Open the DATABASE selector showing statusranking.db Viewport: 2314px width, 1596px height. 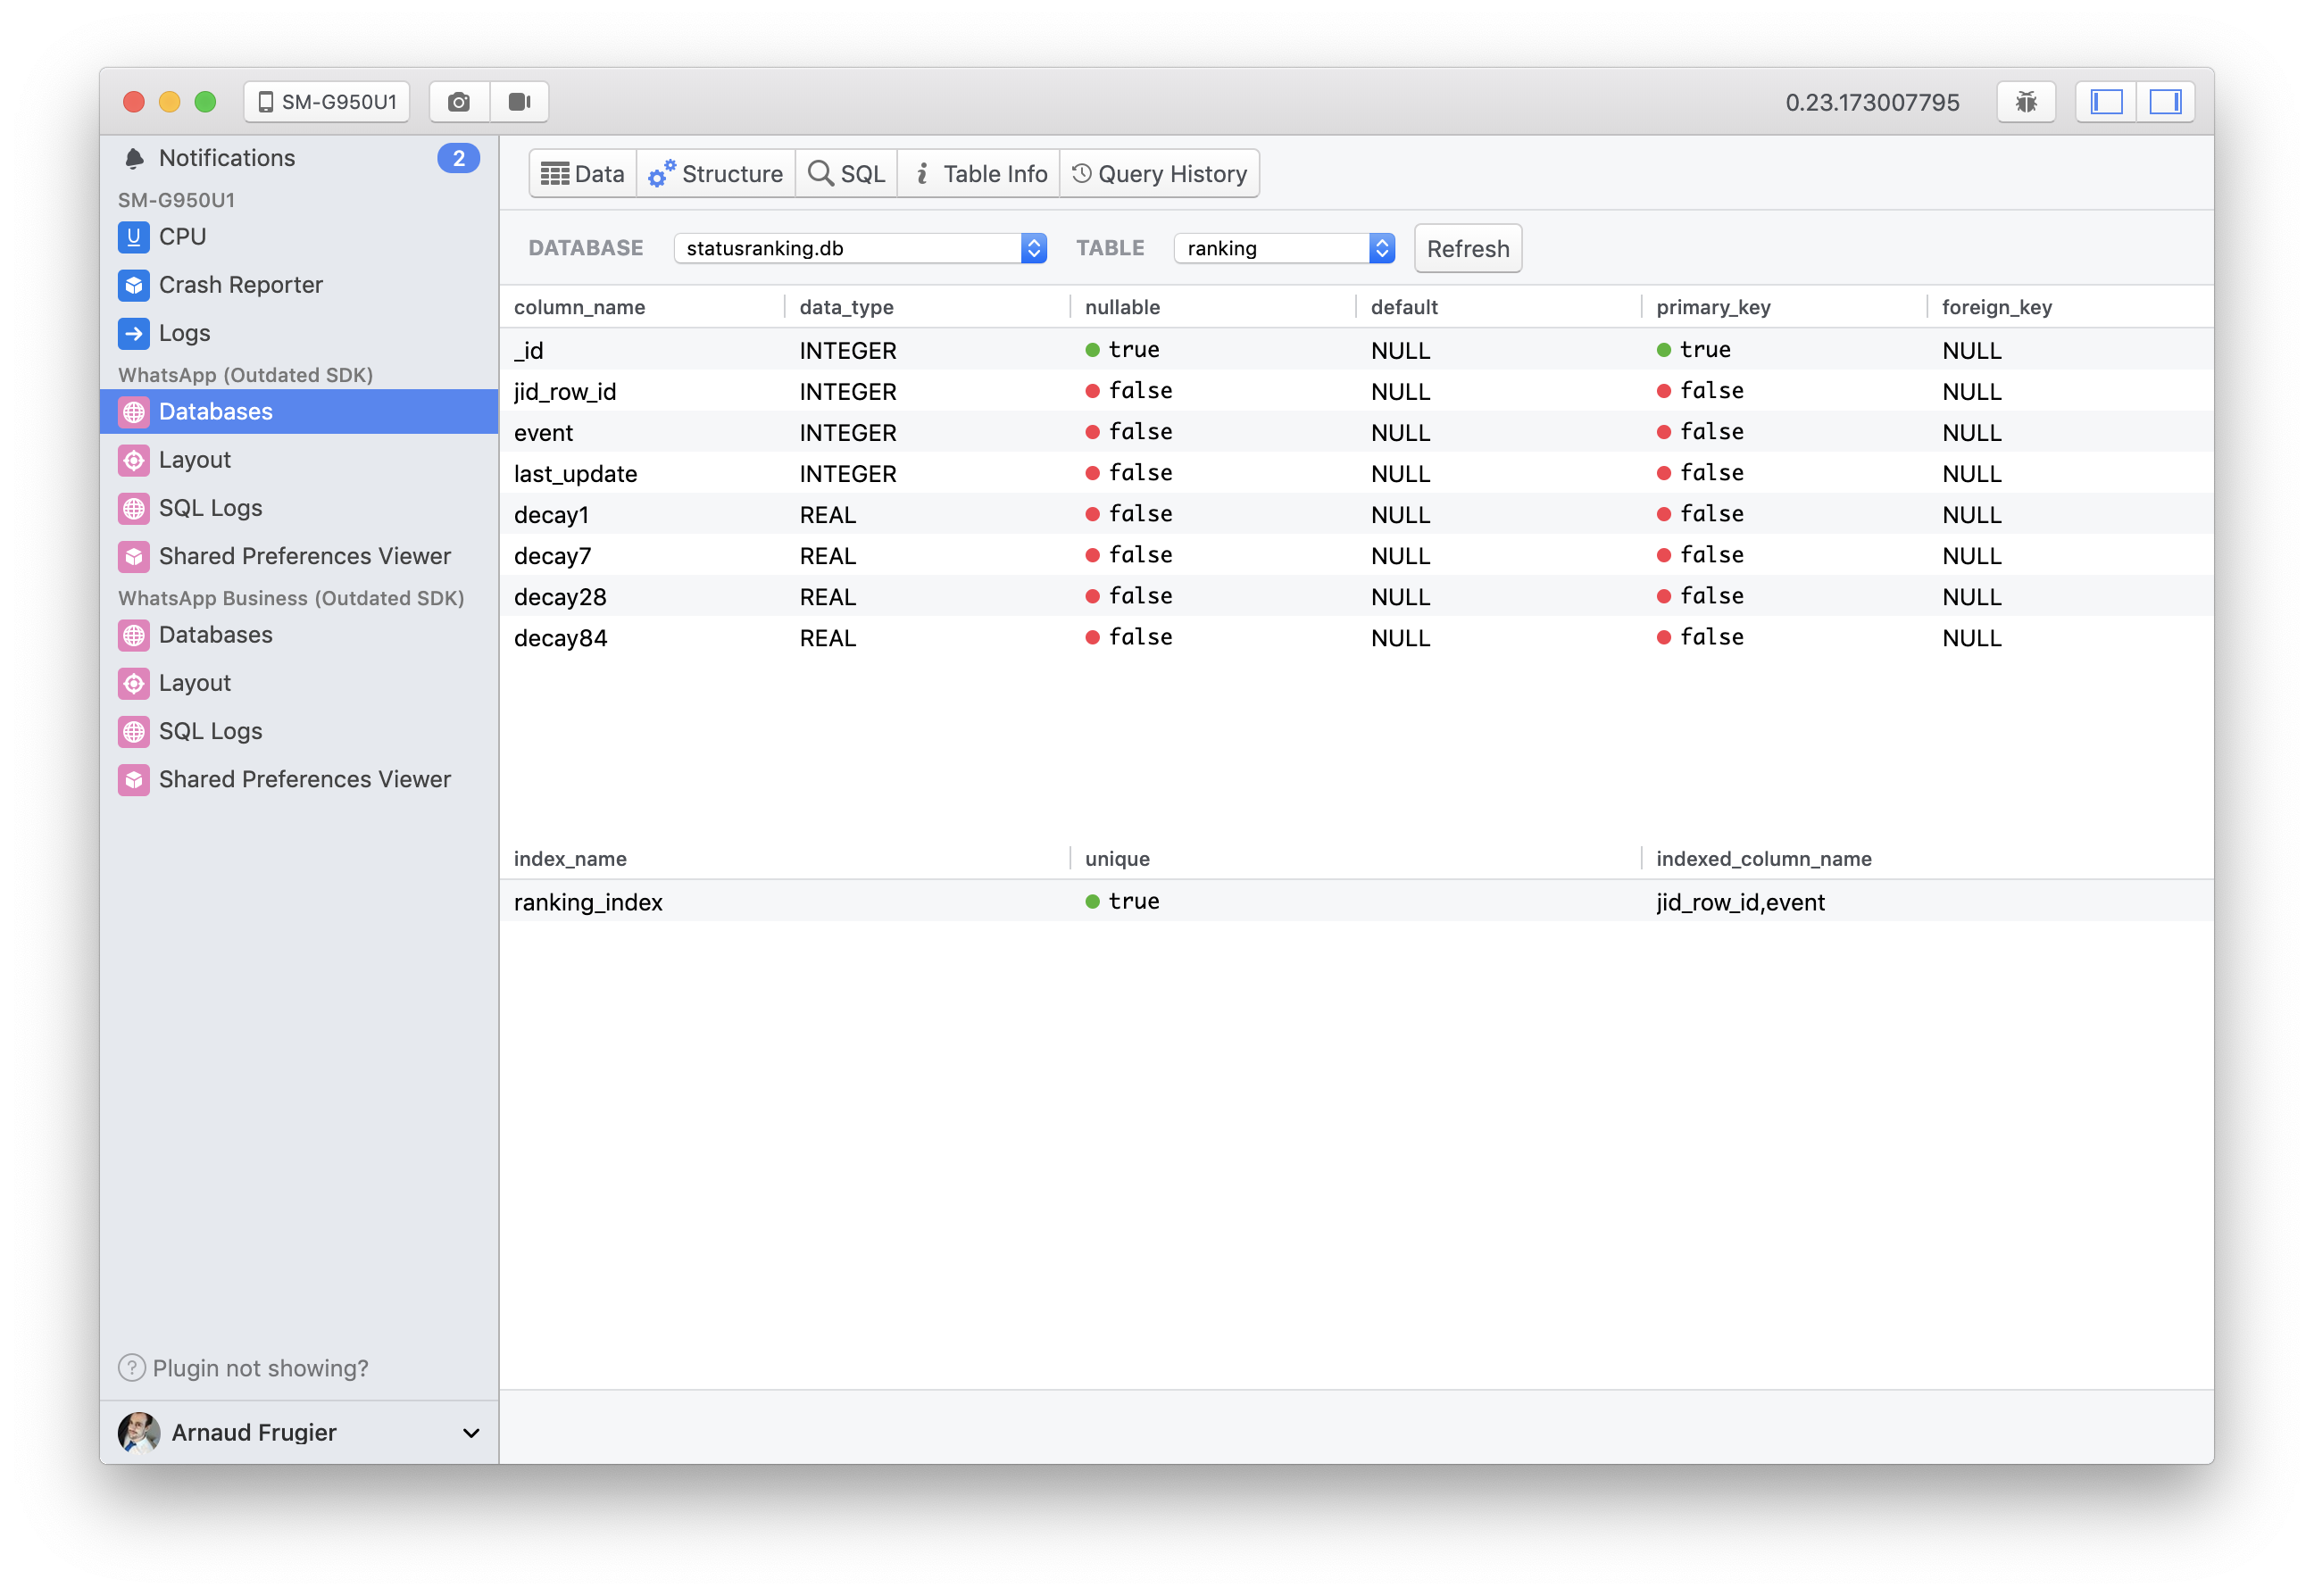coord(860,248)
